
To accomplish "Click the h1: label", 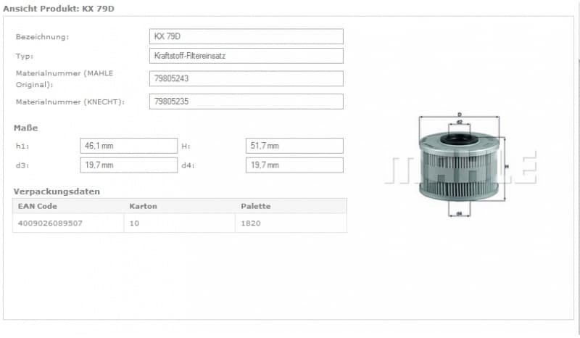I will pyautogui.click(x=22, y=146).
